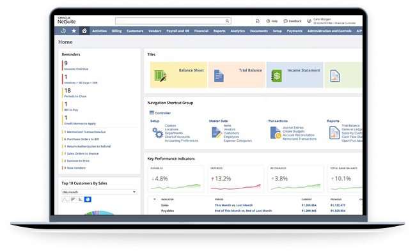Collapse the KPI indicator table arrow
This screenshot has width=415, height=251.
(x=155, y=199)
